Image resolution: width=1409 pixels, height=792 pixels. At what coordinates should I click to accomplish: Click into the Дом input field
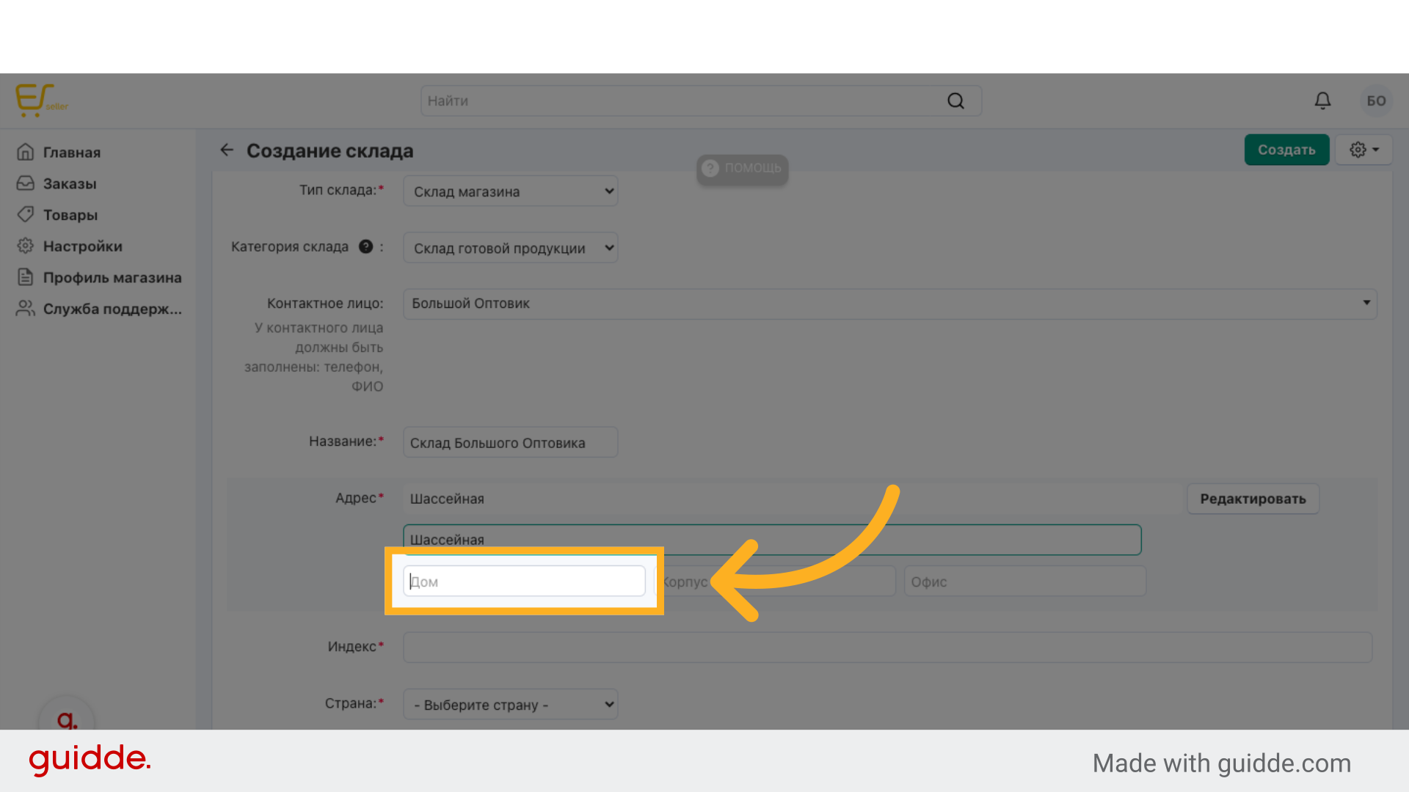coord(524,582)
